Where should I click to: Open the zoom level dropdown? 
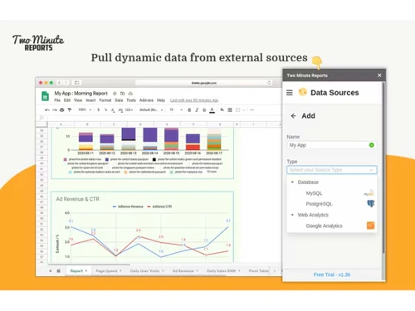85,110
